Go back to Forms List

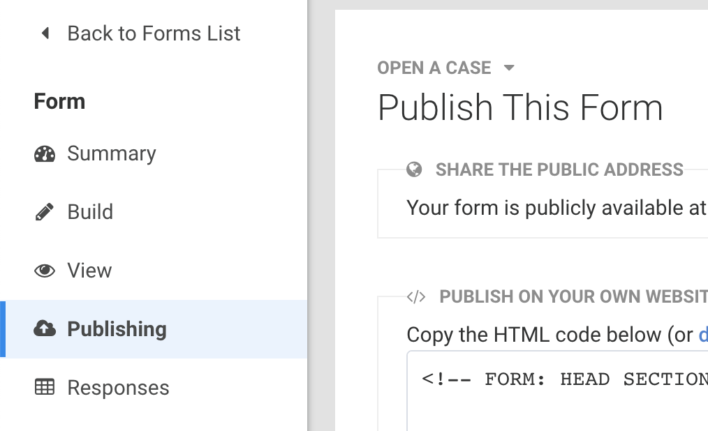[154, 33]
